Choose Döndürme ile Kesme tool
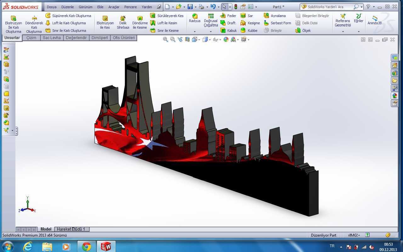This screenshot has height=252, width=403. [140, 23]
